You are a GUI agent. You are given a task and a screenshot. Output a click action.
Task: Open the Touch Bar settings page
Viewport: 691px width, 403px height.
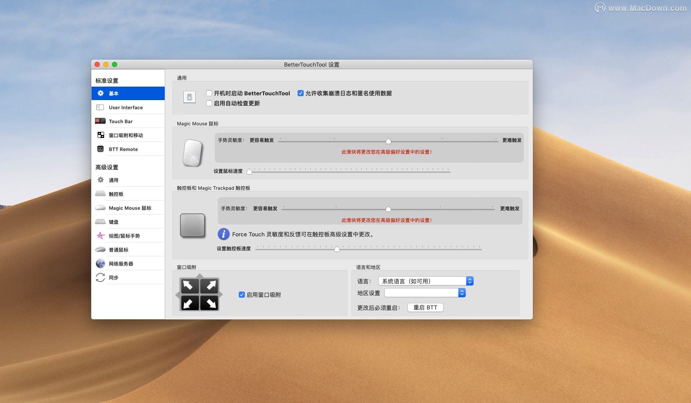[128, 121]
